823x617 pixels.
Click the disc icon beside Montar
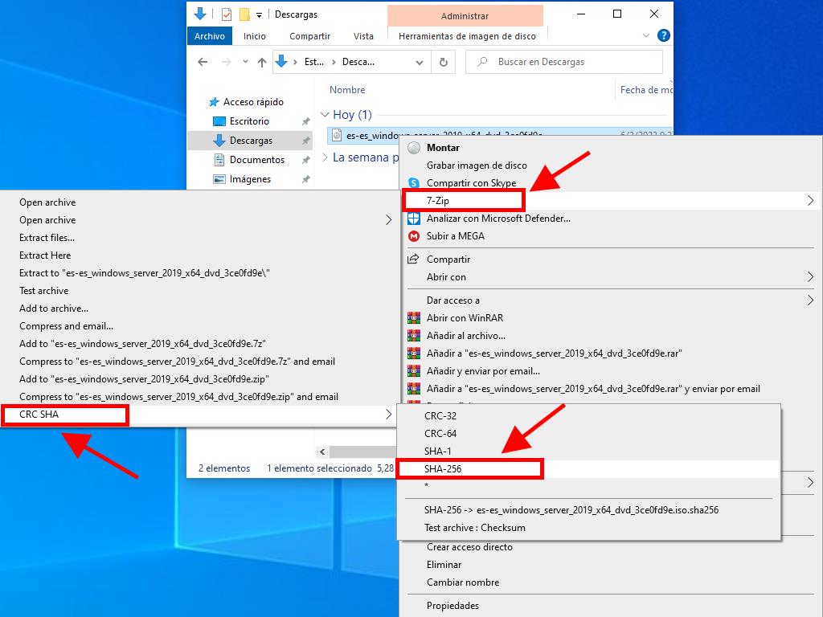[x=414, y=148]
